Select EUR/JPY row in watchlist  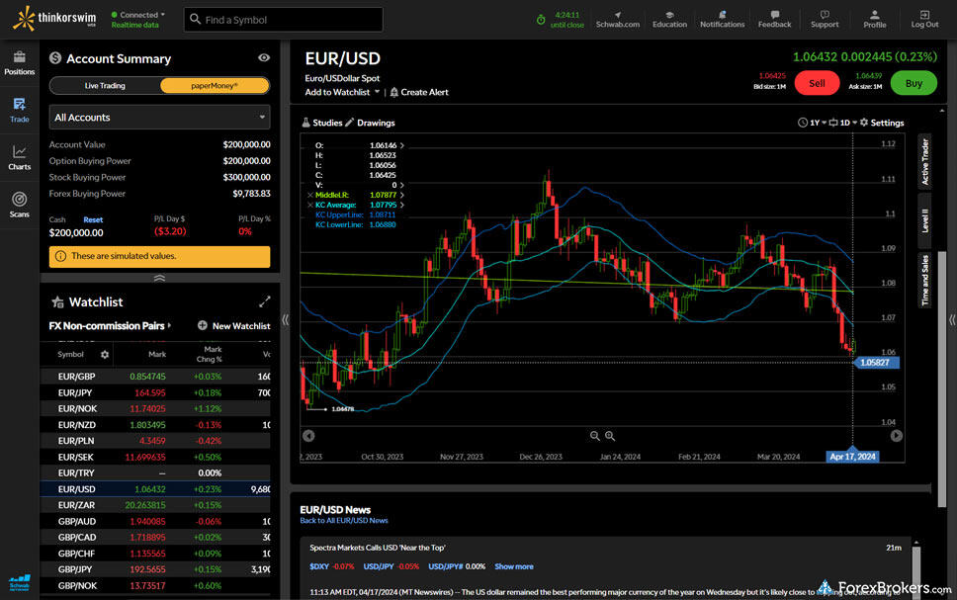click(155, 392)
